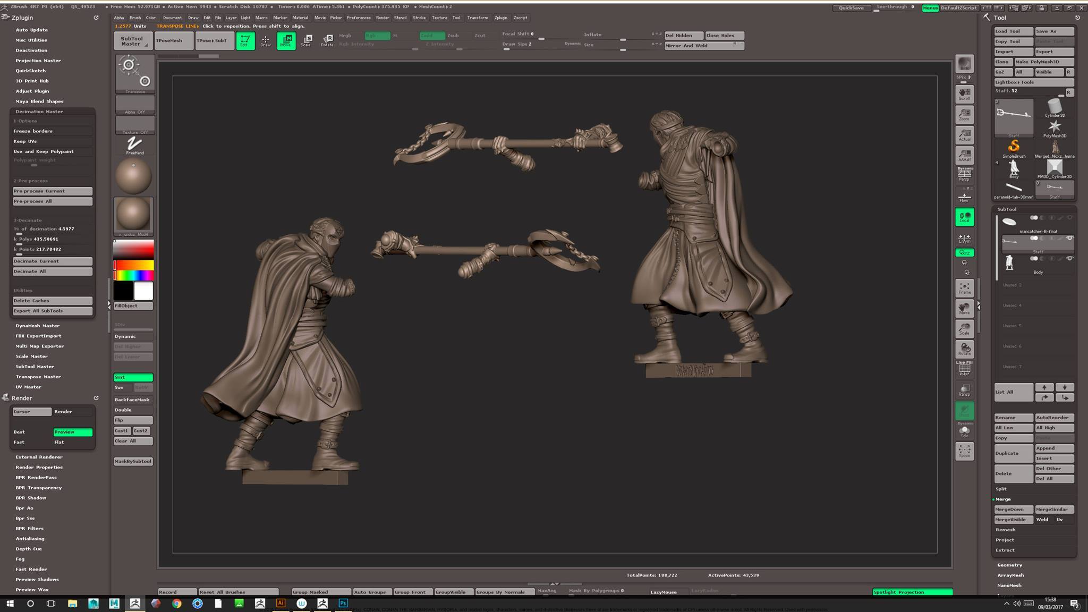Click the MergeDown button
Viewport: 1088px width, 612px height.
1013,509
